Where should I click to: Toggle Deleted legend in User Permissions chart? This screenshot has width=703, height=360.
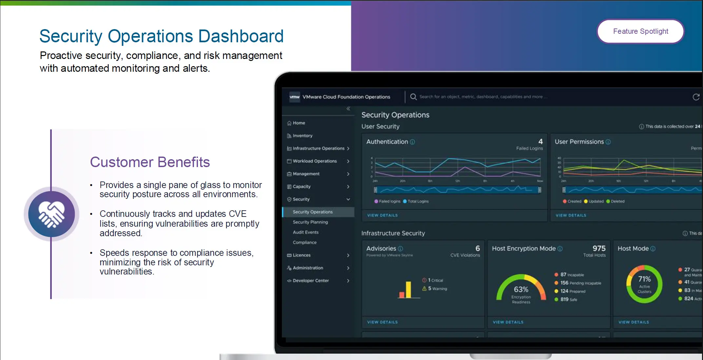(x=615, y=201)
